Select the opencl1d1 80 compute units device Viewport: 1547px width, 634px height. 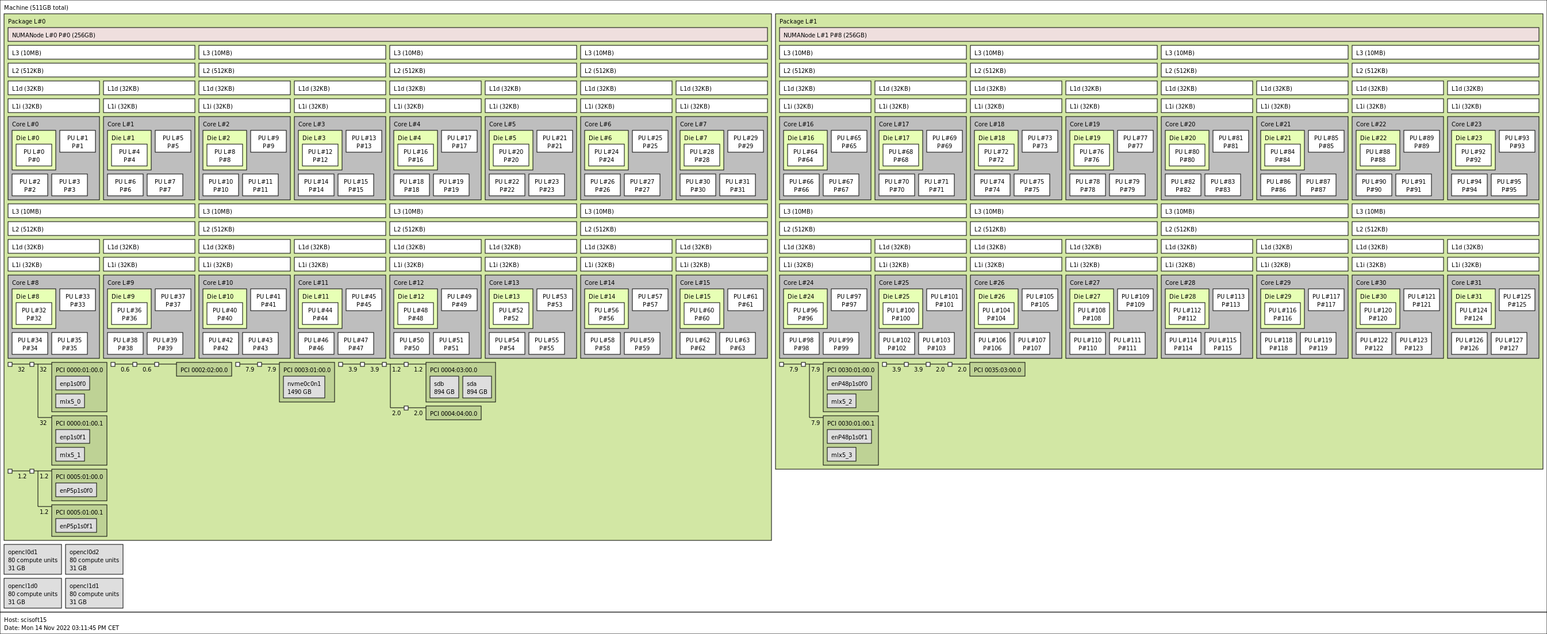point(94,593)
